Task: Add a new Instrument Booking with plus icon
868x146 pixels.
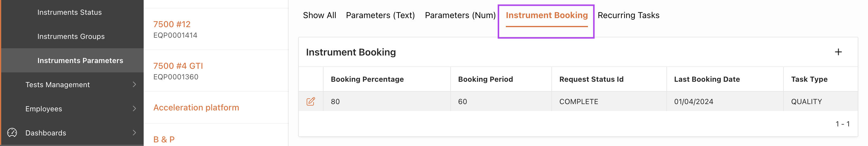Action: tap(838, 52)
